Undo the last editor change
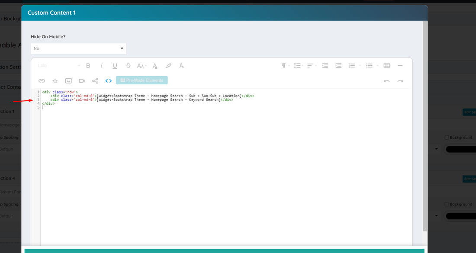Viewport: 476px width, 253px height. 387,81
